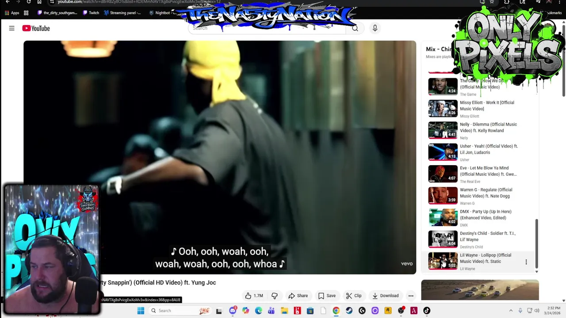Open the suggested video thumbnail below playlist

(x=480, y=290)
